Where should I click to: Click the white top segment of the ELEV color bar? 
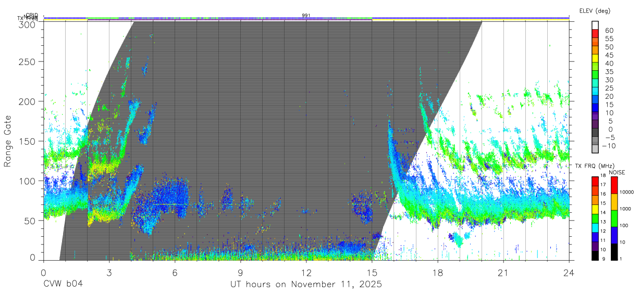point(595,26)
